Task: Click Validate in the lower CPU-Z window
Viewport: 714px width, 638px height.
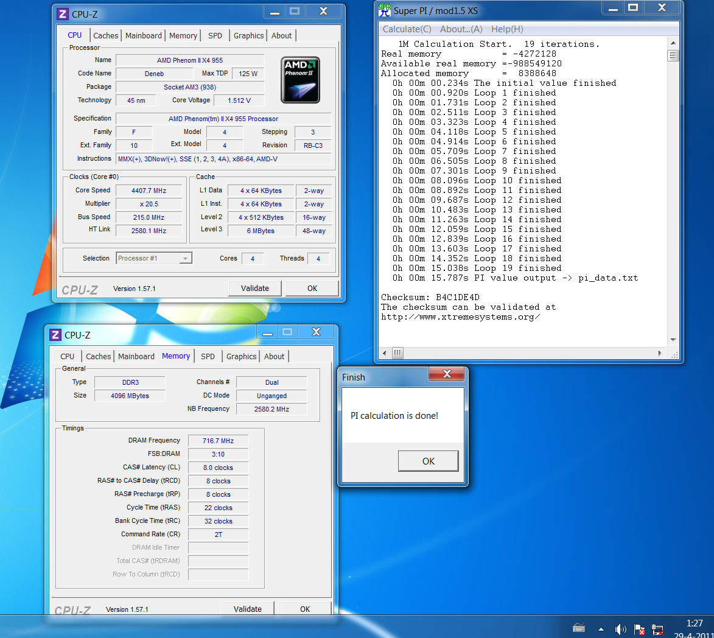Action: (248, 609)
